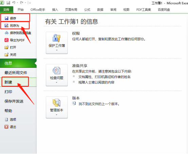Click the 保存到百度网盘 cloud icon
Viewport: 188px width, 154px height.
pyautogui.click(x=6, y=33)
